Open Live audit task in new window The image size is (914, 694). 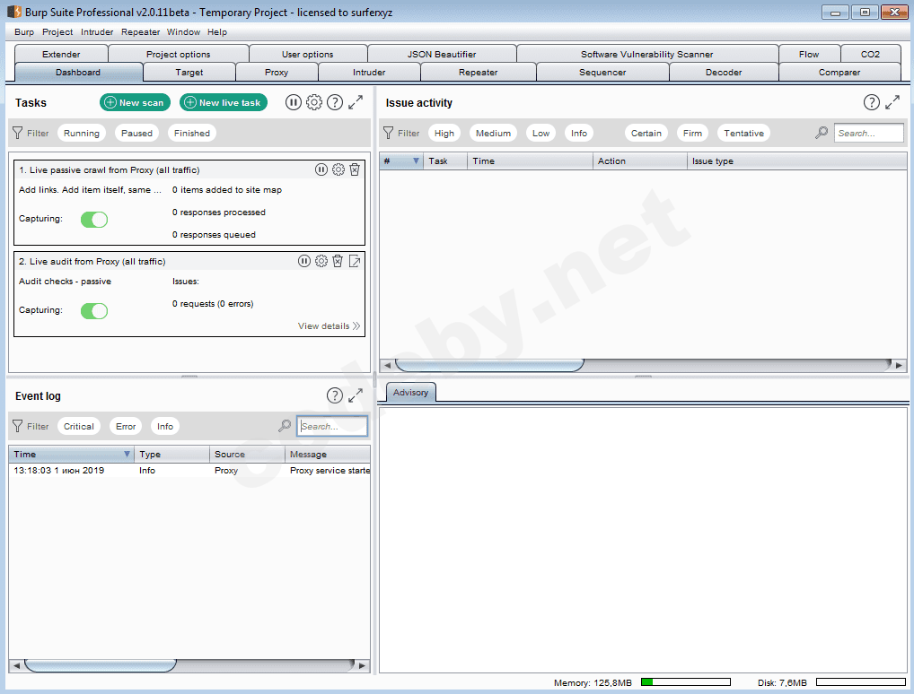(x=355, y=261)
